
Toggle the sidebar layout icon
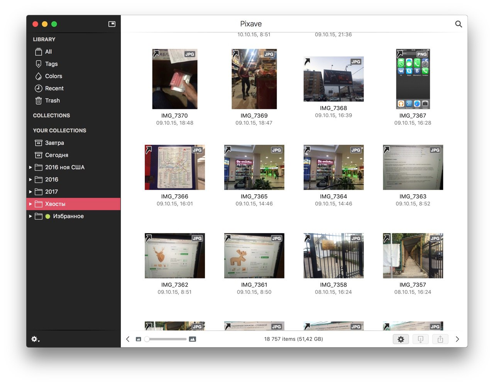112,24
